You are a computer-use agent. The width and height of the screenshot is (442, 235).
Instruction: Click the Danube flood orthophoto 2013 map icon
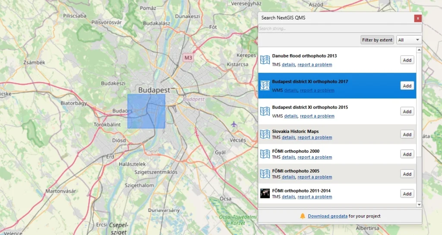pyautogui.click(x=265, y=60)
